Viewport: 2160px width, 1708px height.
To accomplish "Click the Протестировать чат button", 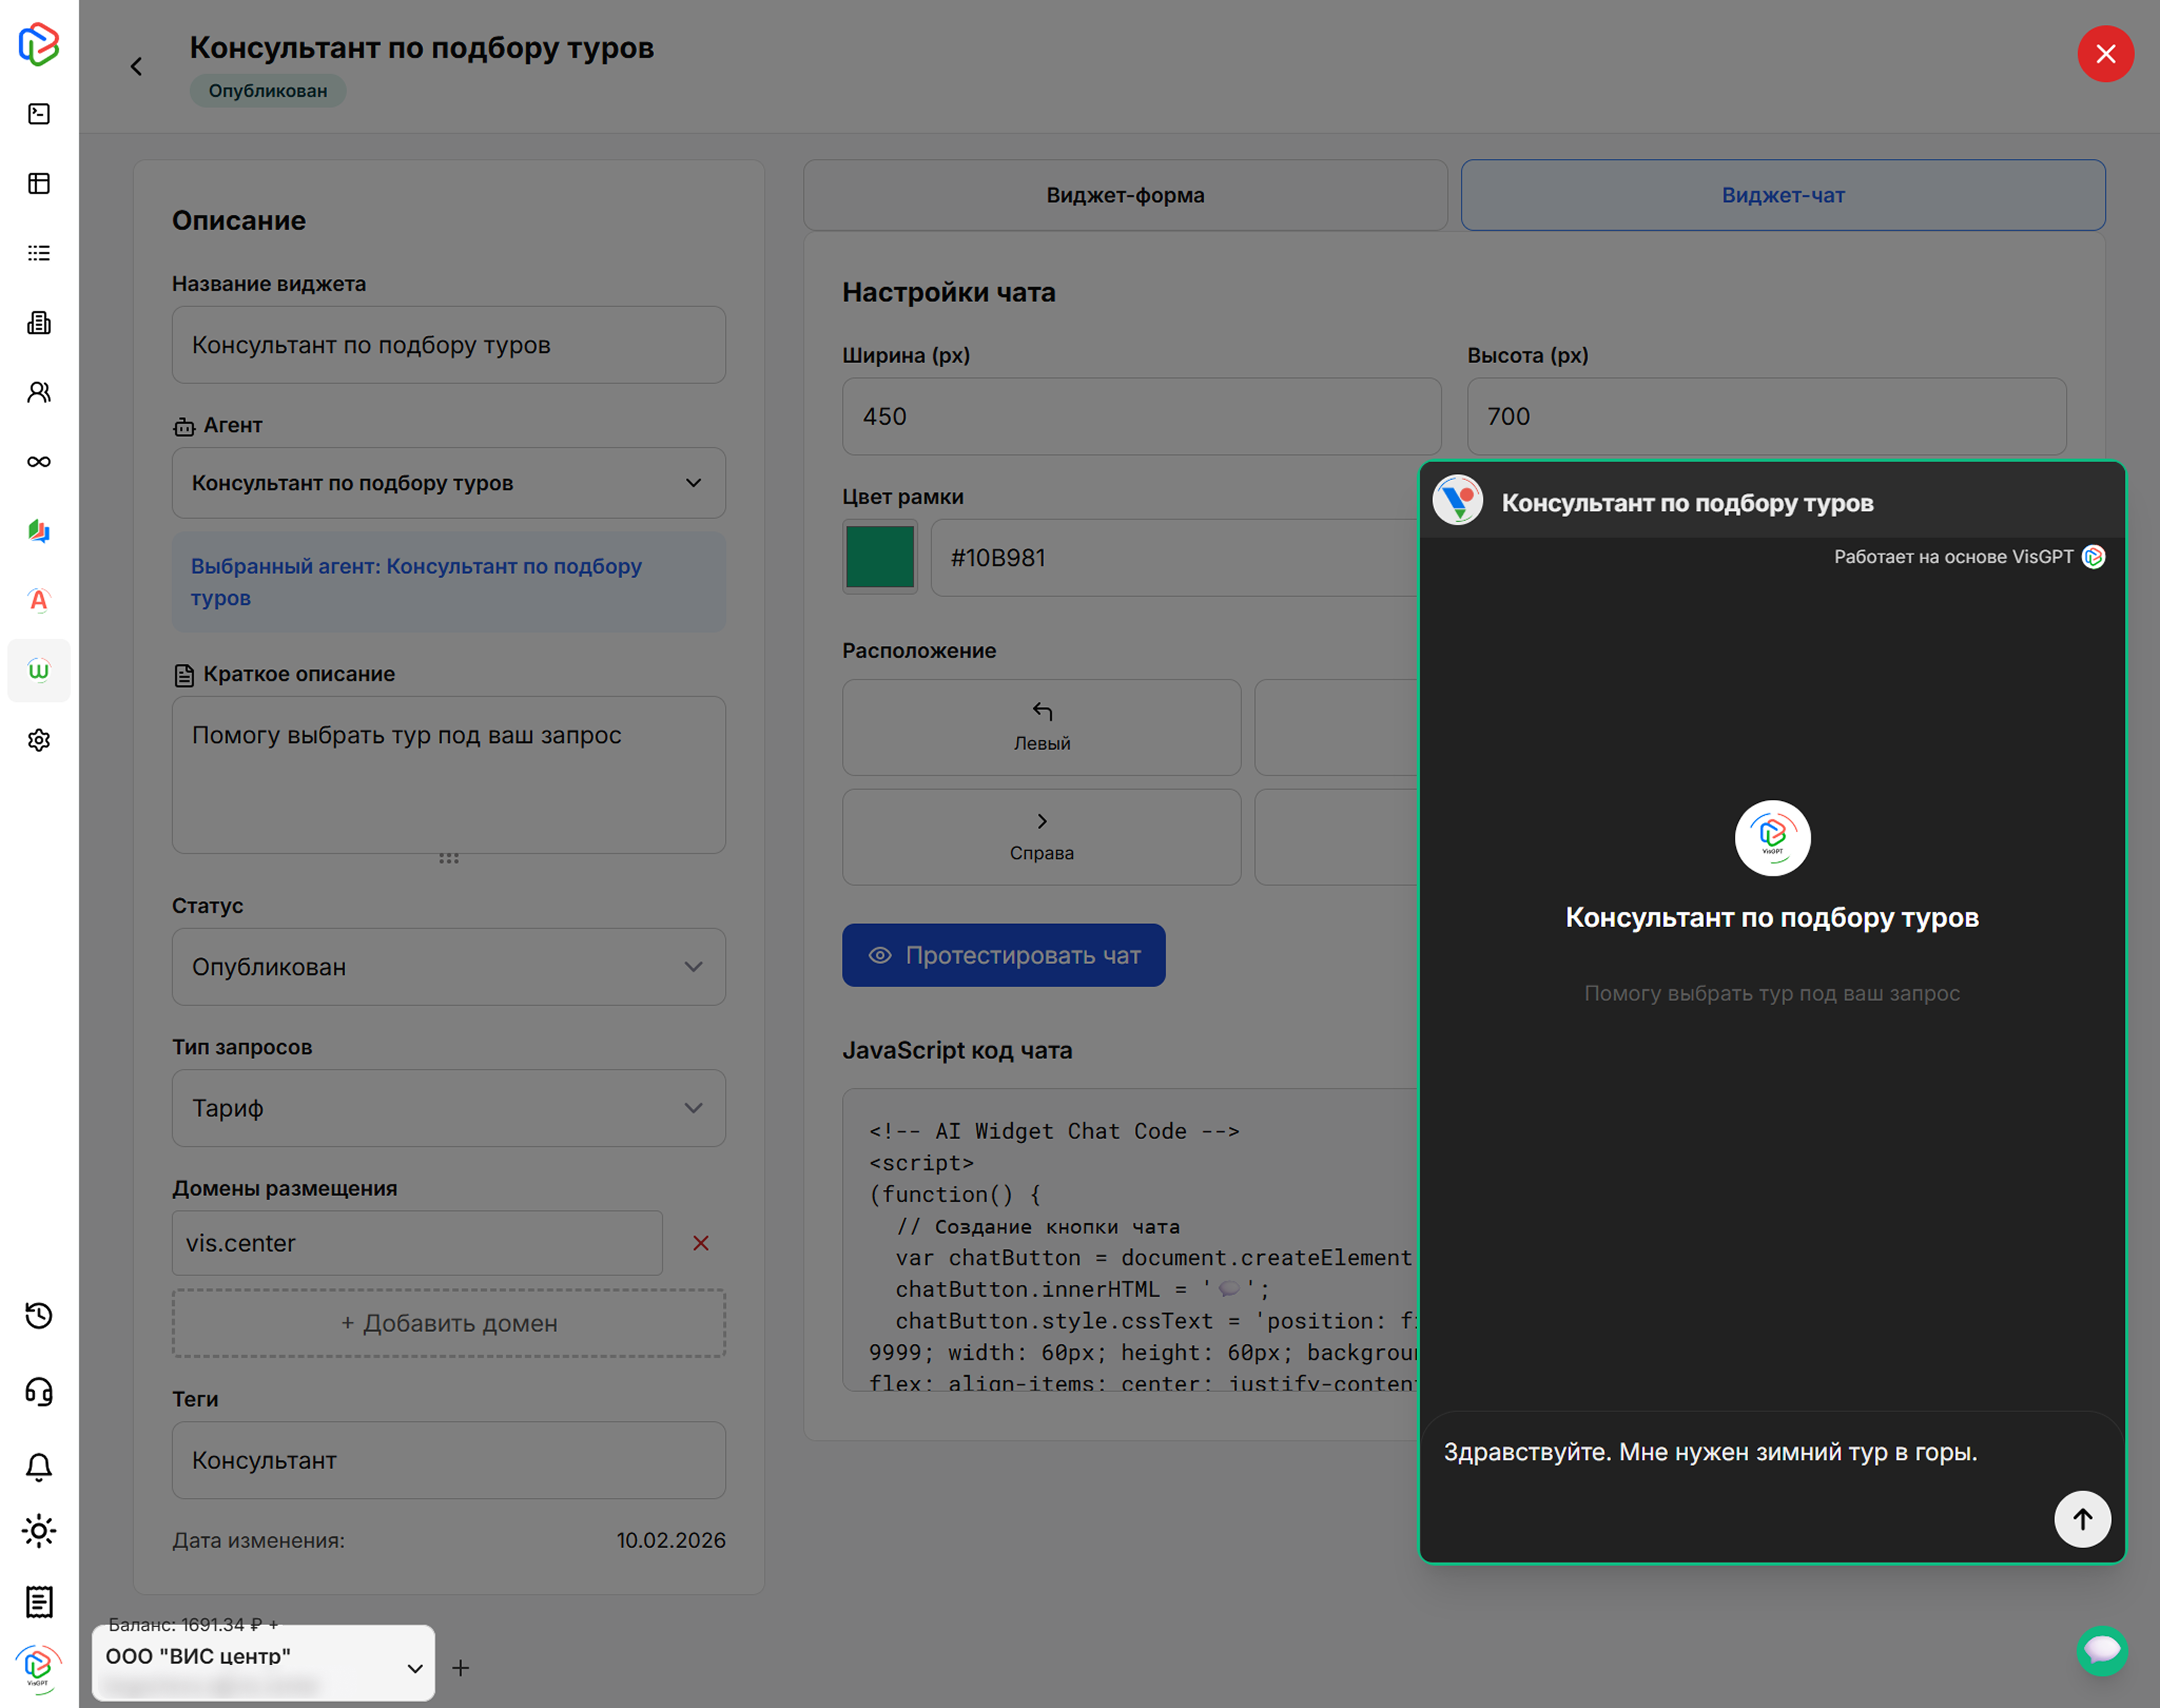I will click(x=1003, y=955).
